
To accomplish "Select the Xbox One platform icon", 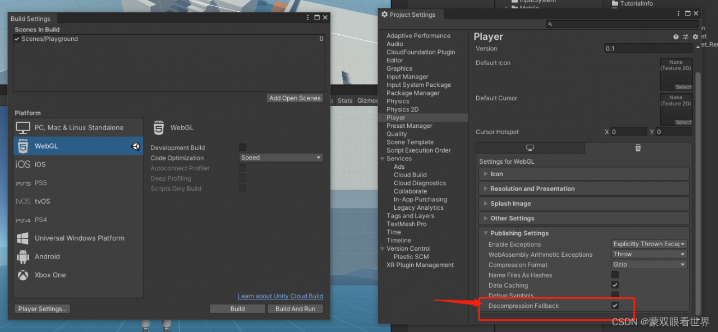I will [23, 275].
